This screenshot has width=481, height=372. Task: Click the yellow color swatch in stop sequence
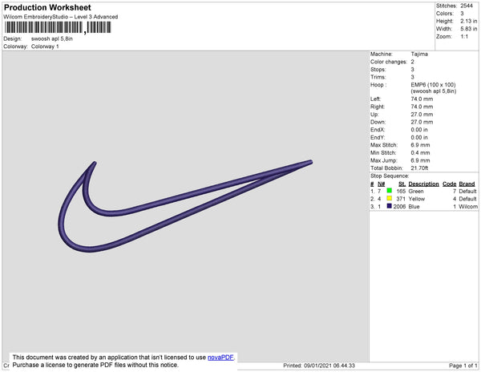(x=390, y=198)
